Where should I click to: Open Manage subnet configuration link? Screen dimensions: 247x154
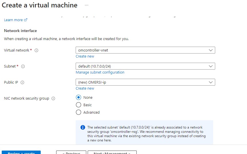pos(100,72)
